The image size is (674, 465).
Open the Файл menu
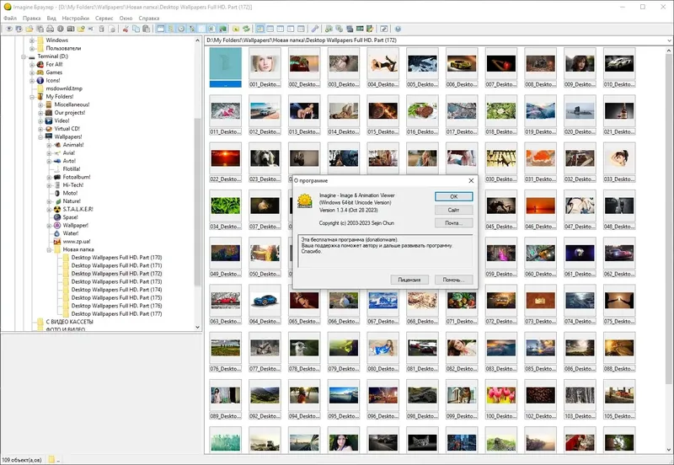point(10,18)
